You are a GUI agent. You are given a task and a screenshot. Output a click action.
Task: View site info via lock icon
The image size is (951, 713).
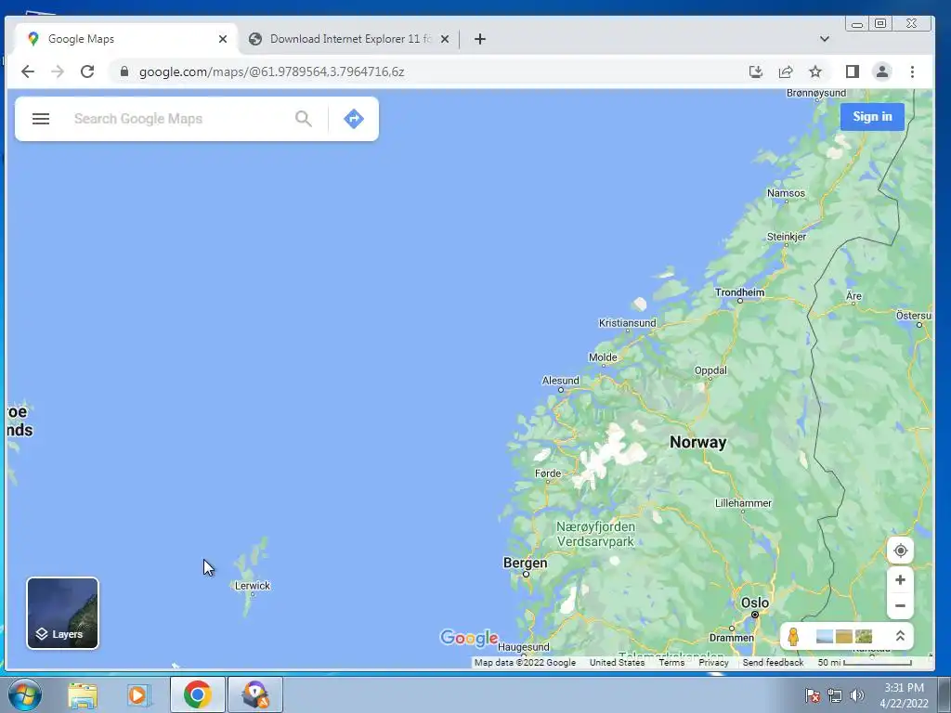pyautogui.click(x=124, y=71)
